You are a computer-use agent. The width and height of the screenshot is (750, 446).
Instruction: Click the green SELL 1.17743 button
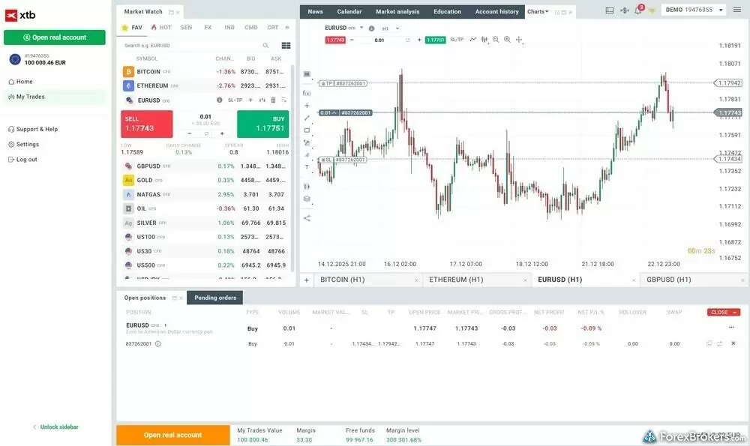tap(145, 123)
